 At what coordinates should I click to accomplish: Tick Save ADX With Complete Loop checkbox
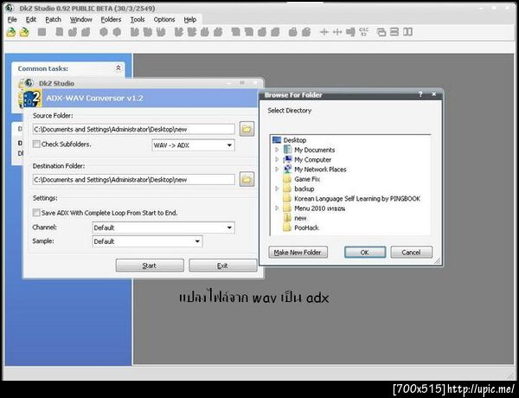click(36, 213)
